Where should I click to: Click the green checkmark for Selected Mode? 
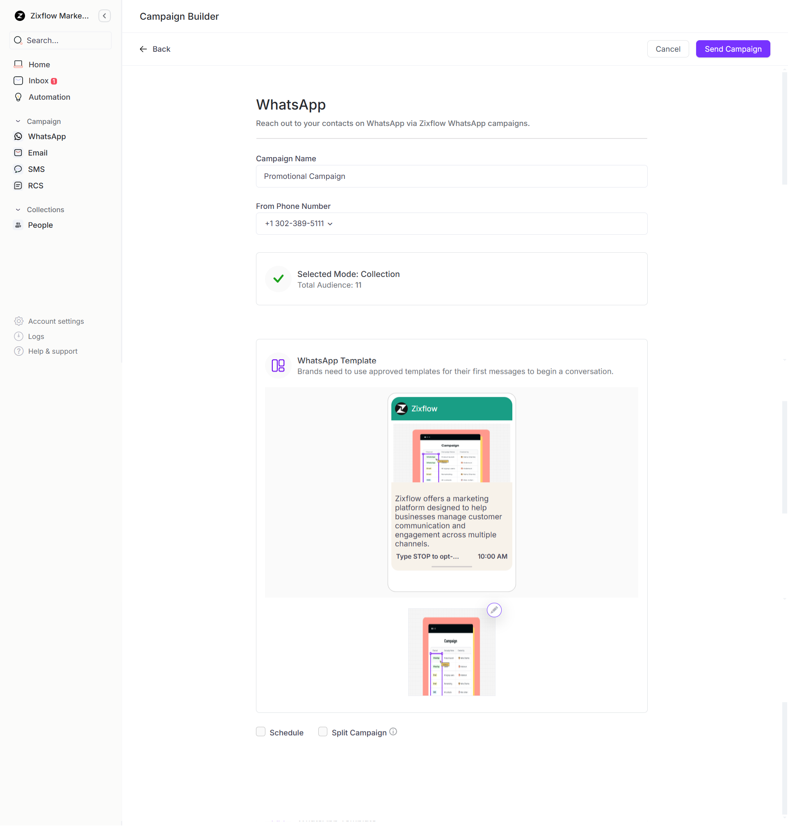(x=278, y=279)
